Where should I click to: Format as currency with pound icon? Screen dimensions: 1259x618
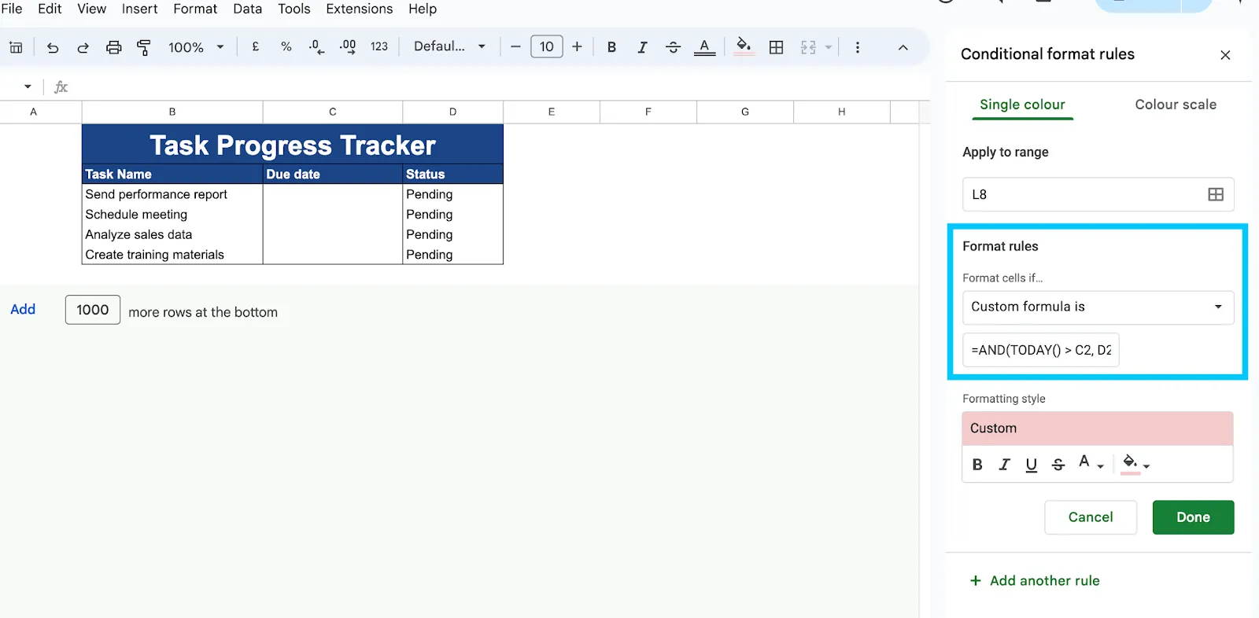pyautogui.click(x=256, y=46)
